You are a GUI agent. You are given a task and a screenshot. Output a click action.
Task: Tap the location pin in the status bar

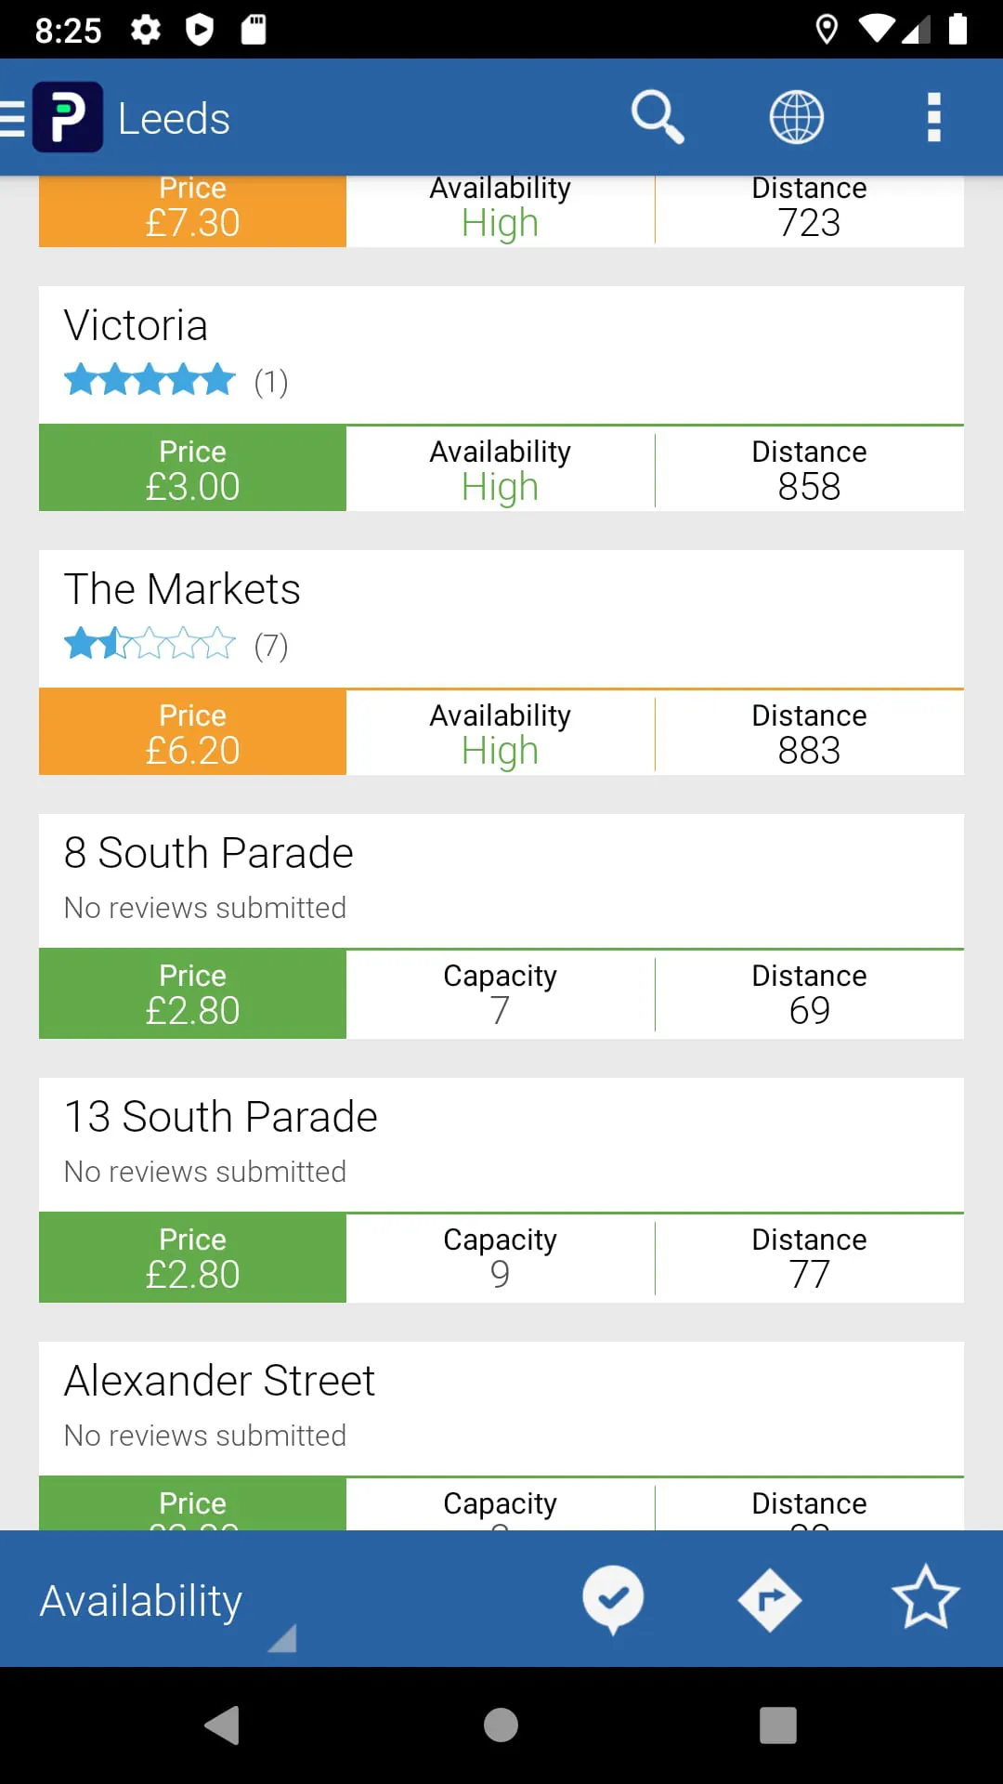click(x=827, y=30)
